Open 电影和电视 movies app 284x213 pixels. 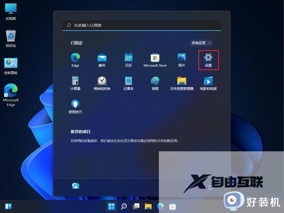[208, 83]
